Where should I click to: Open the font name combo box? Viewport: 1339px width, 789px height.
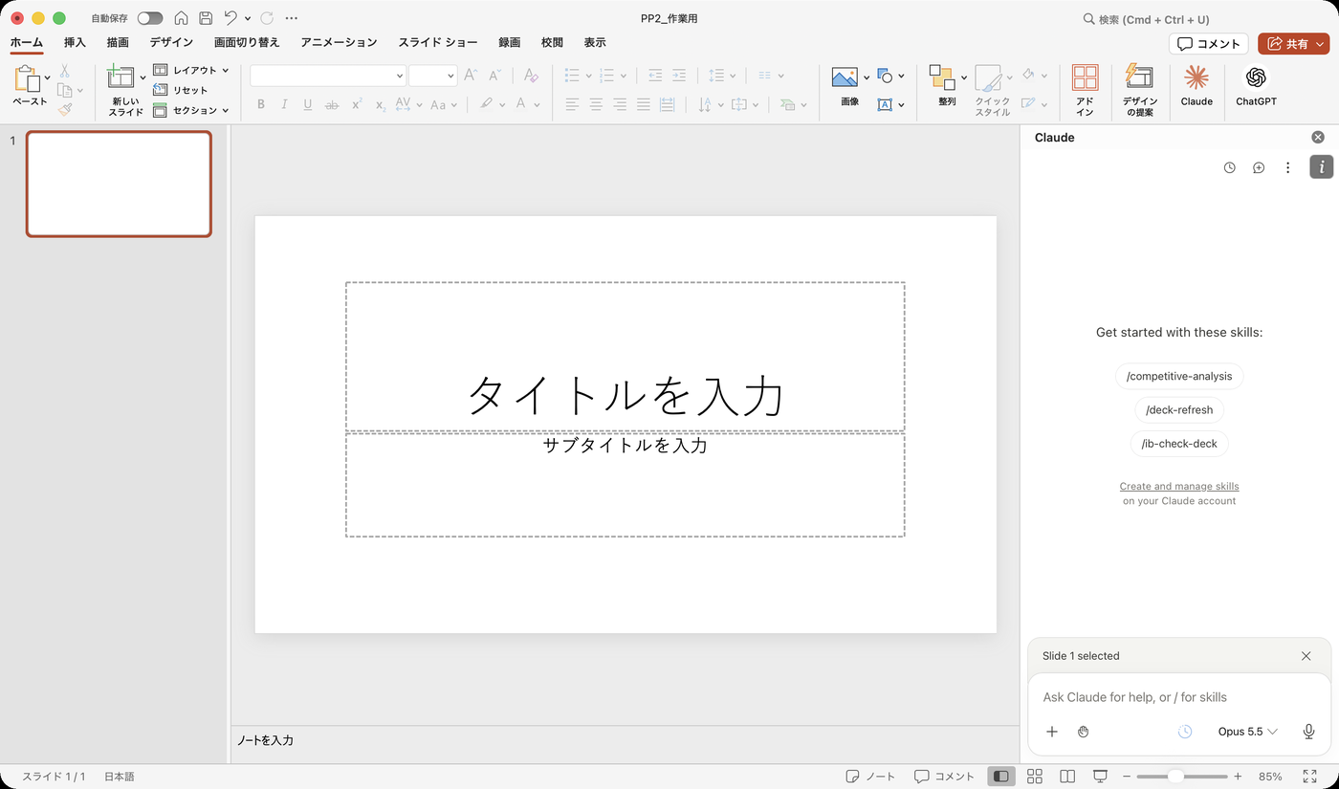pos(328,76)
